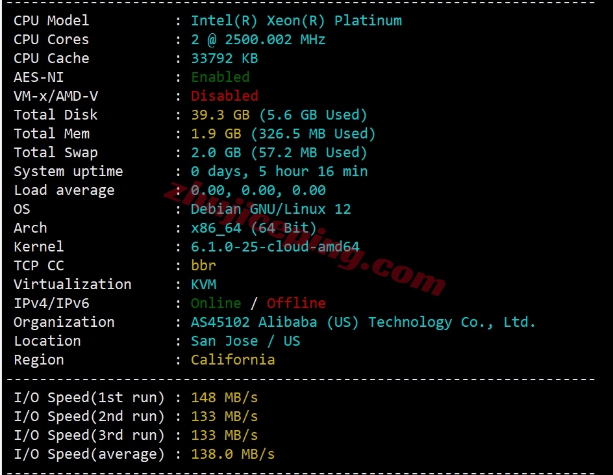
Task: Click the 'OS' label
Action: point(22,209)
